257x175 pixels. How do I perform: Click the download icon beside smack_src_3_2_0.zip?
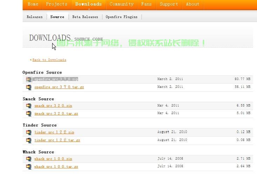click(29, 106)
